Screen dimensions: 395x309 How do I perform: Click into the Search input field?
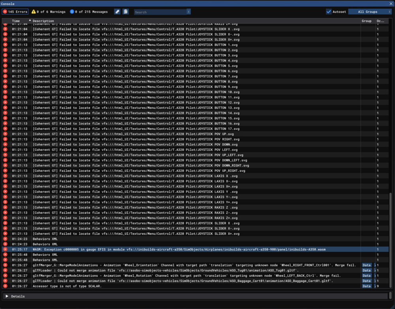click(160, 12)
